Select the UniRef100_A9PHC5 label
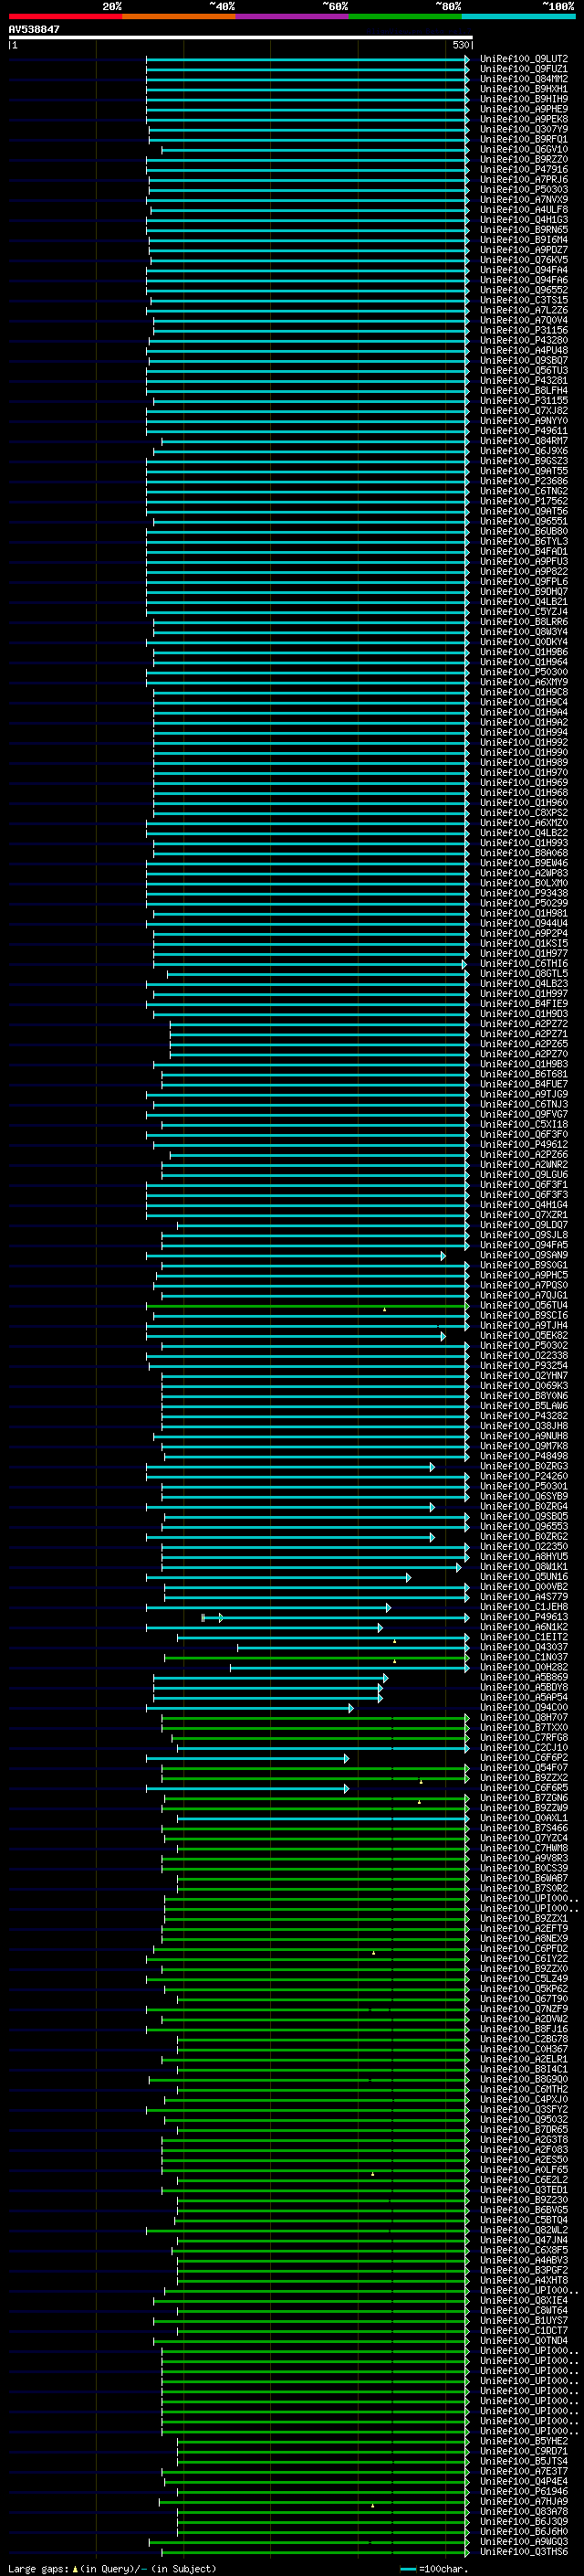 524,1275
